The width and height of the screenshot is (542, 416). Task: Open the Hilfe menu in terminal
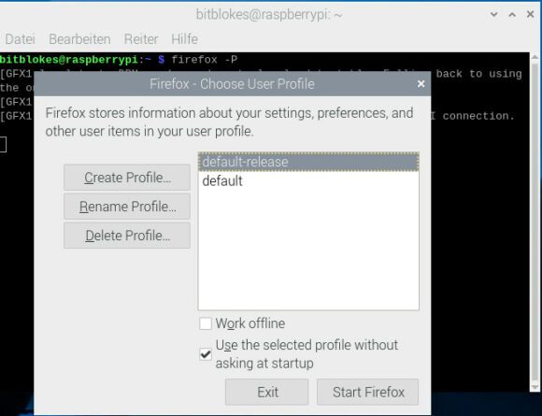pos(185,39)
